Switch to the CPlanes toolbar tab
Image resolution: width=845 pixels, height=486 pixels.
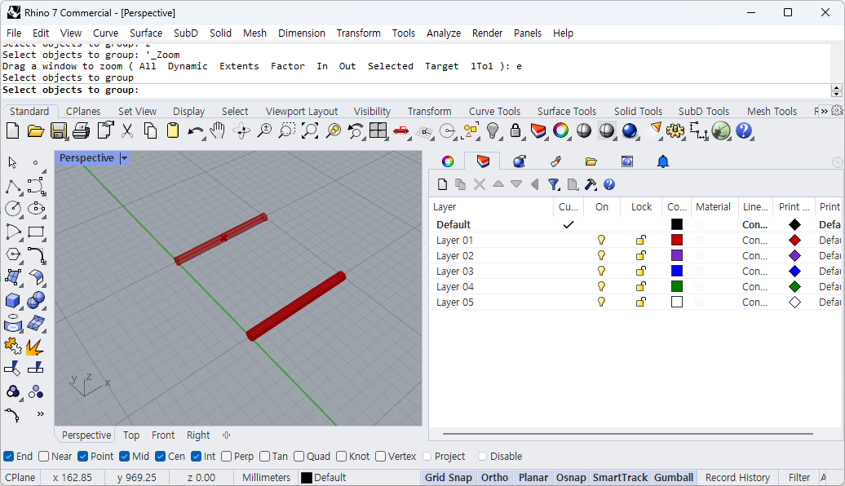tap(83, 111)
